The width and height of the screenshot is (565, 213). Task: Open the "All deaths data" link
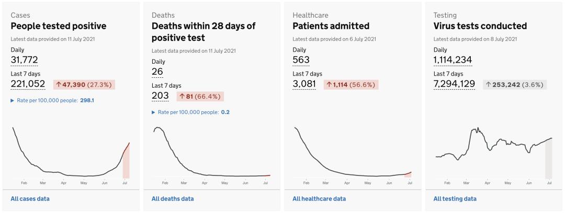click(172, 199)
